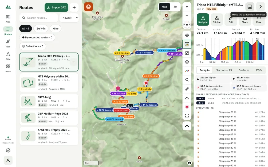Click the Search routes field
Image resolution: width=268 pixels, height=167 pixels.
click(39, 18)
